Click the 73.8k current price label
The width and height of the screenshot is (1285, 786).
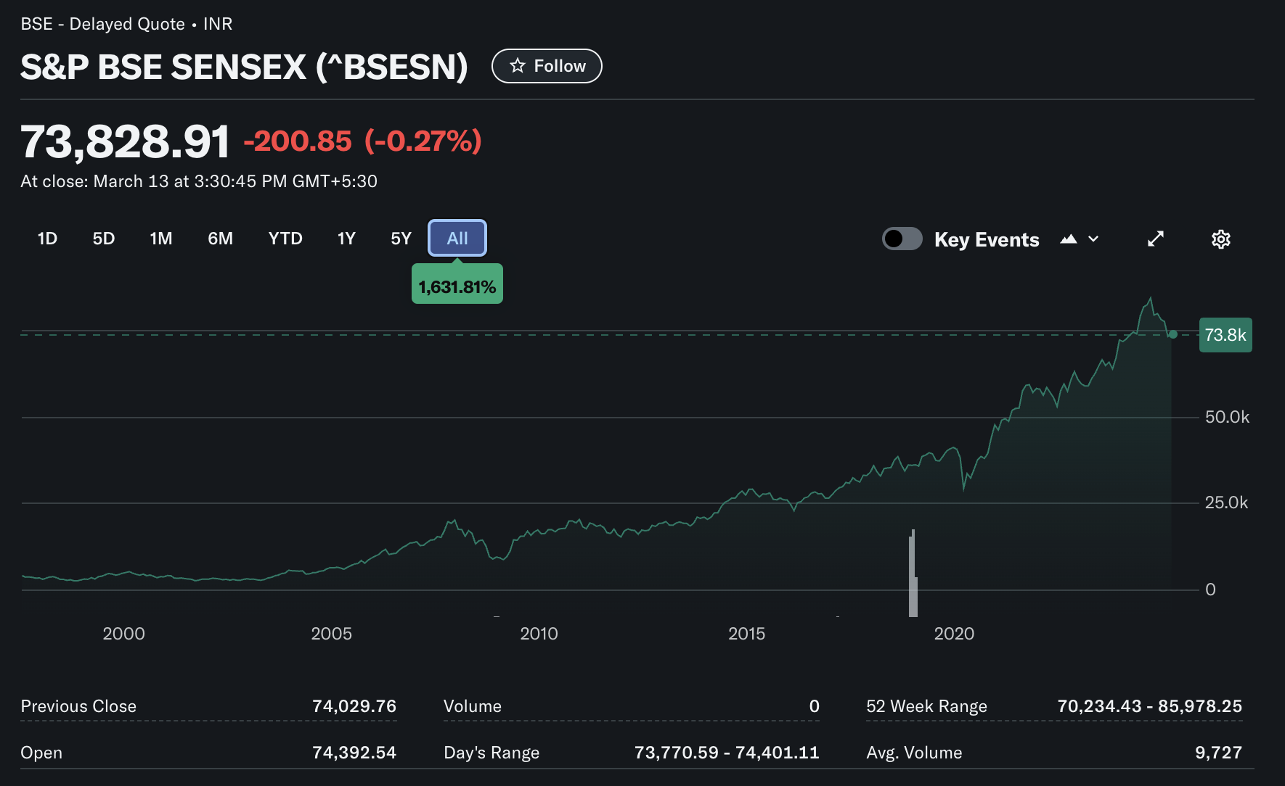click(x=1225, y=335)
